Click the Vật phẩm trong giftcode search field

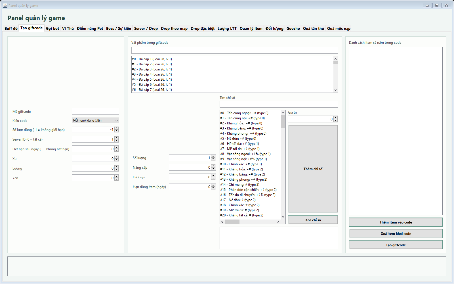(x=235, y=50)
